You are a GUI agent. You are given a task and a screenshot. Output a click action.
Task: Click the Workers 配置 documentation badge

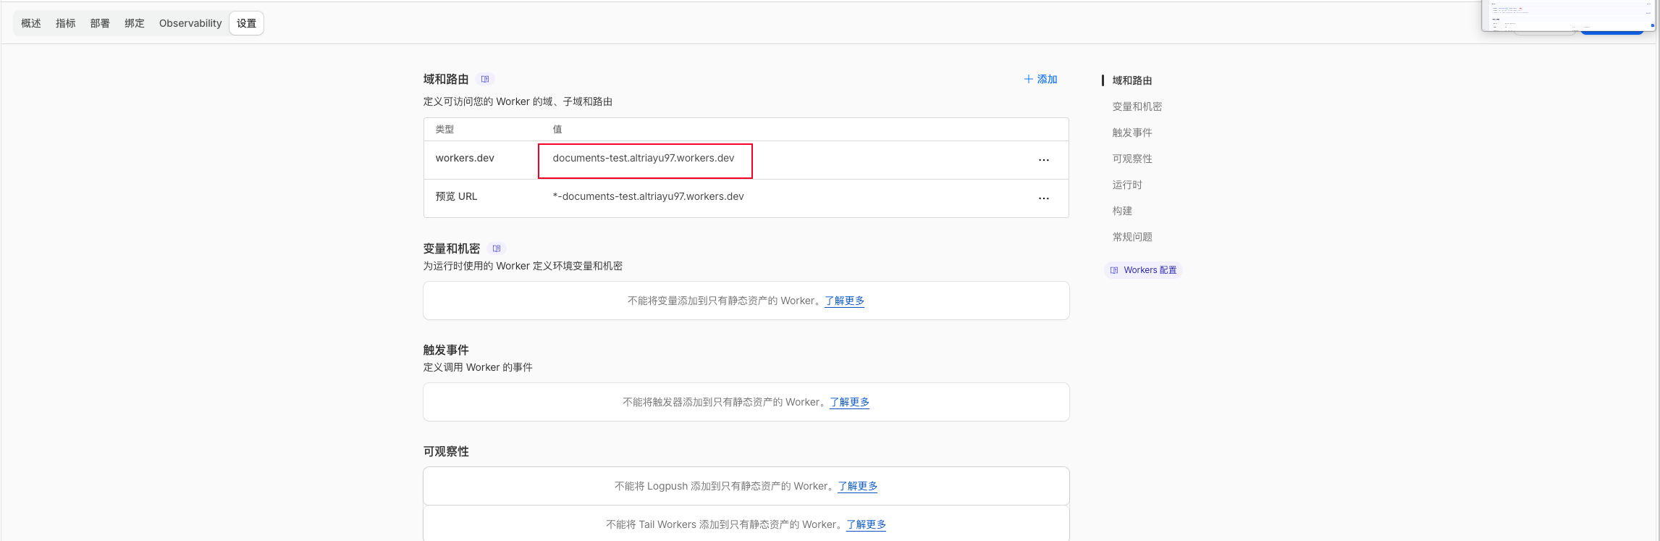(1143, 270)
